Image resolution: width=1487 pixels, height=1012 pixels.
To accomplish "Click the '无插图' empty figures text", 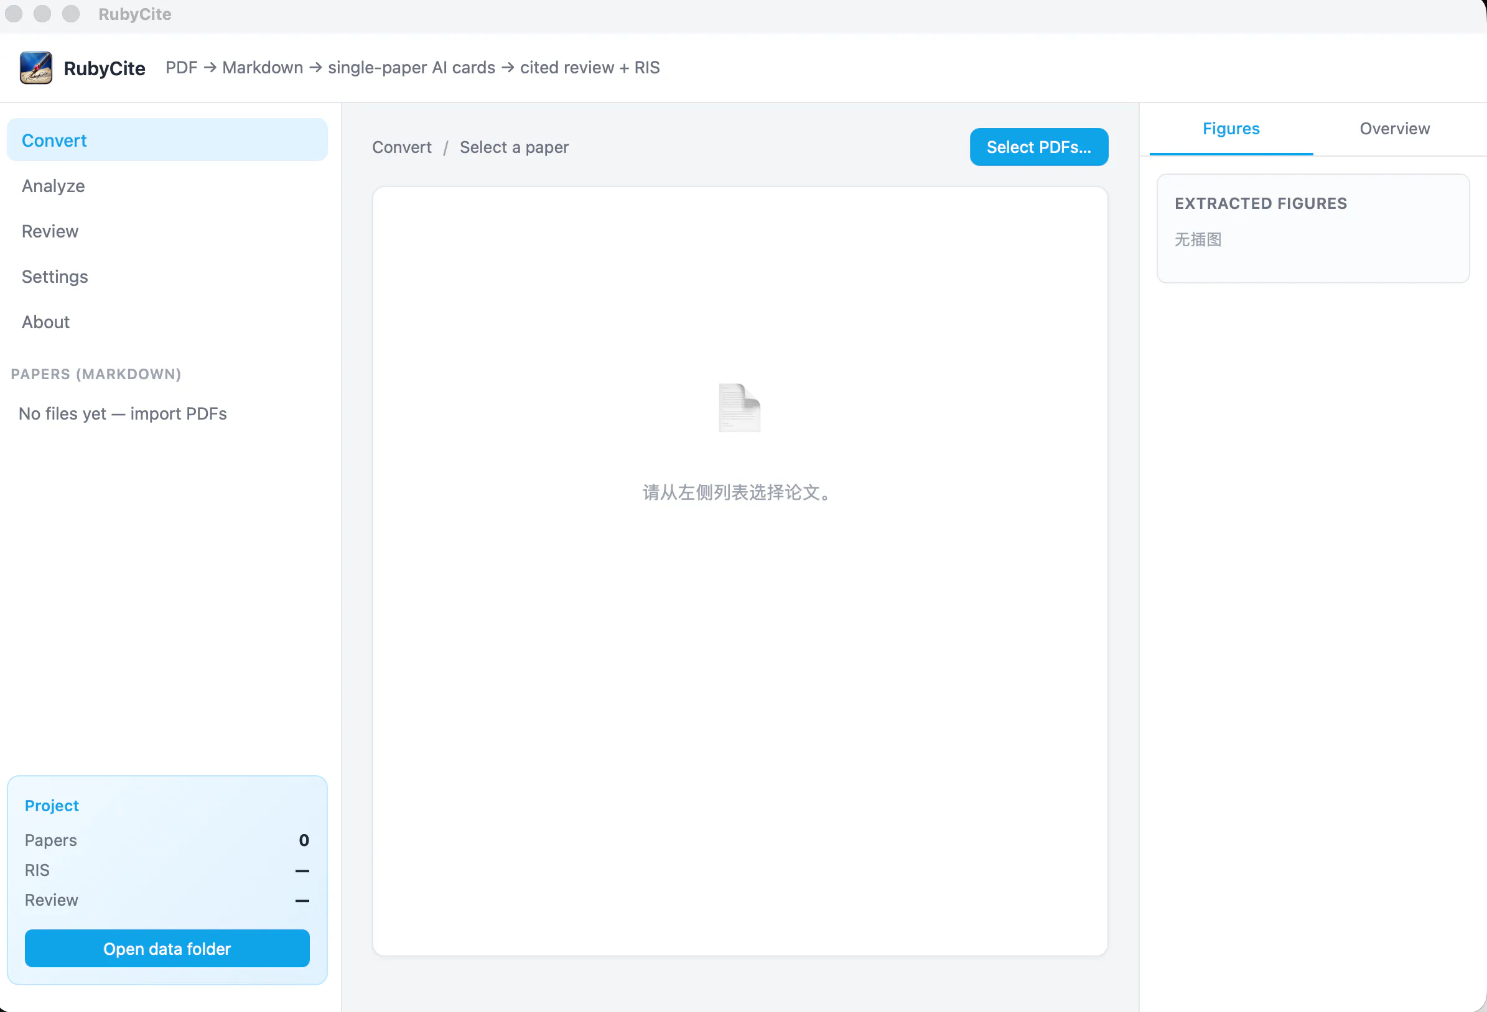I will [x=1198, y=240].
